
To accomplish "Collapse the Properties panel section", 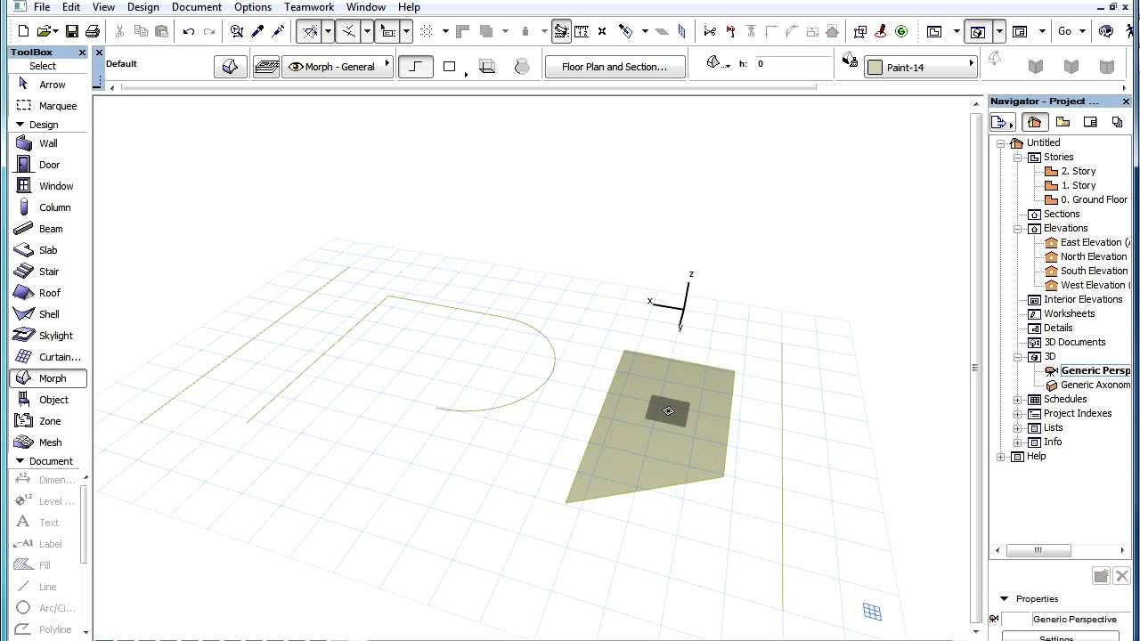I will [x=1005, y=599].
